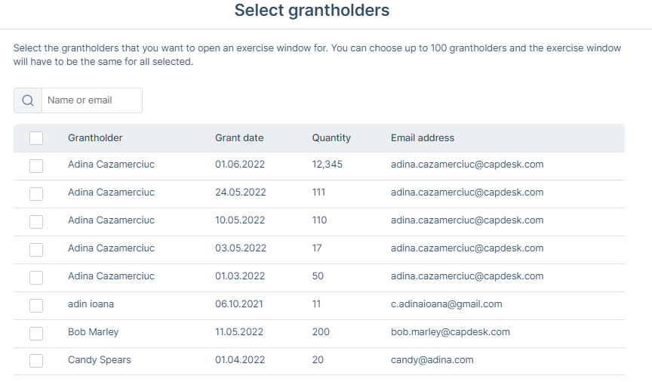This screenshot has height=382, width=652.
Task: Click bob.marley@capdesk.com email
Action: [451, 332]
